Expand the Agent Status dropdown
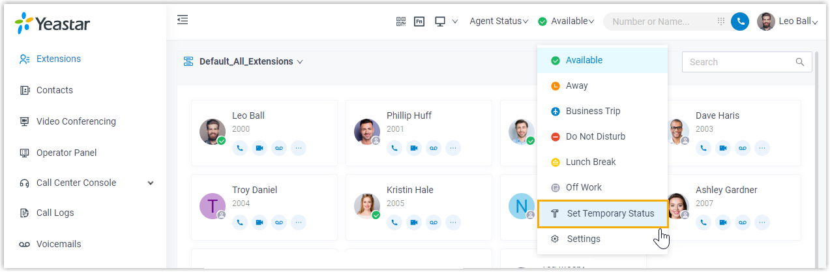Screen dimensions: 830x272 click(499, 22)
